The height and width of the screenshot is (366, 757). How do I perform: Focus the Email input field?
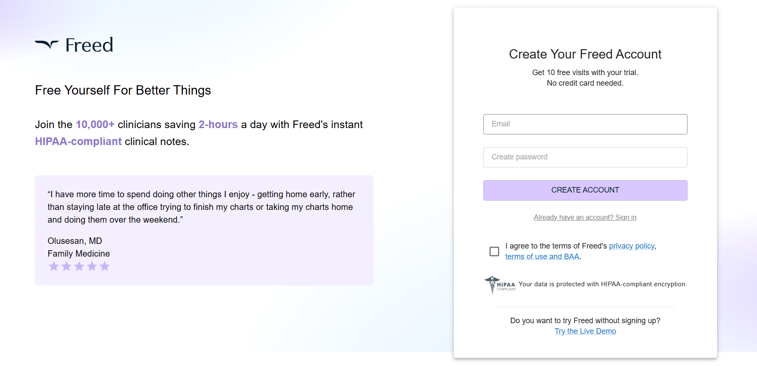[x=585, y=124]
